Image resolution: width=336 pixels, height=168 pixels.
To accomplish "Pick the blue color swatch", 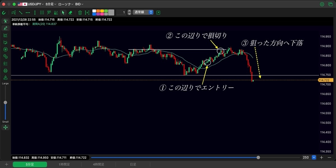I will click(94, 14).
